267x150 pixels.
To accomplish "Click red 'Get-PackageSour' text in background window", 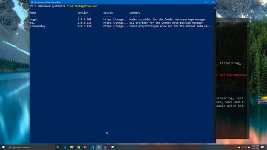I will click(233, 75).
